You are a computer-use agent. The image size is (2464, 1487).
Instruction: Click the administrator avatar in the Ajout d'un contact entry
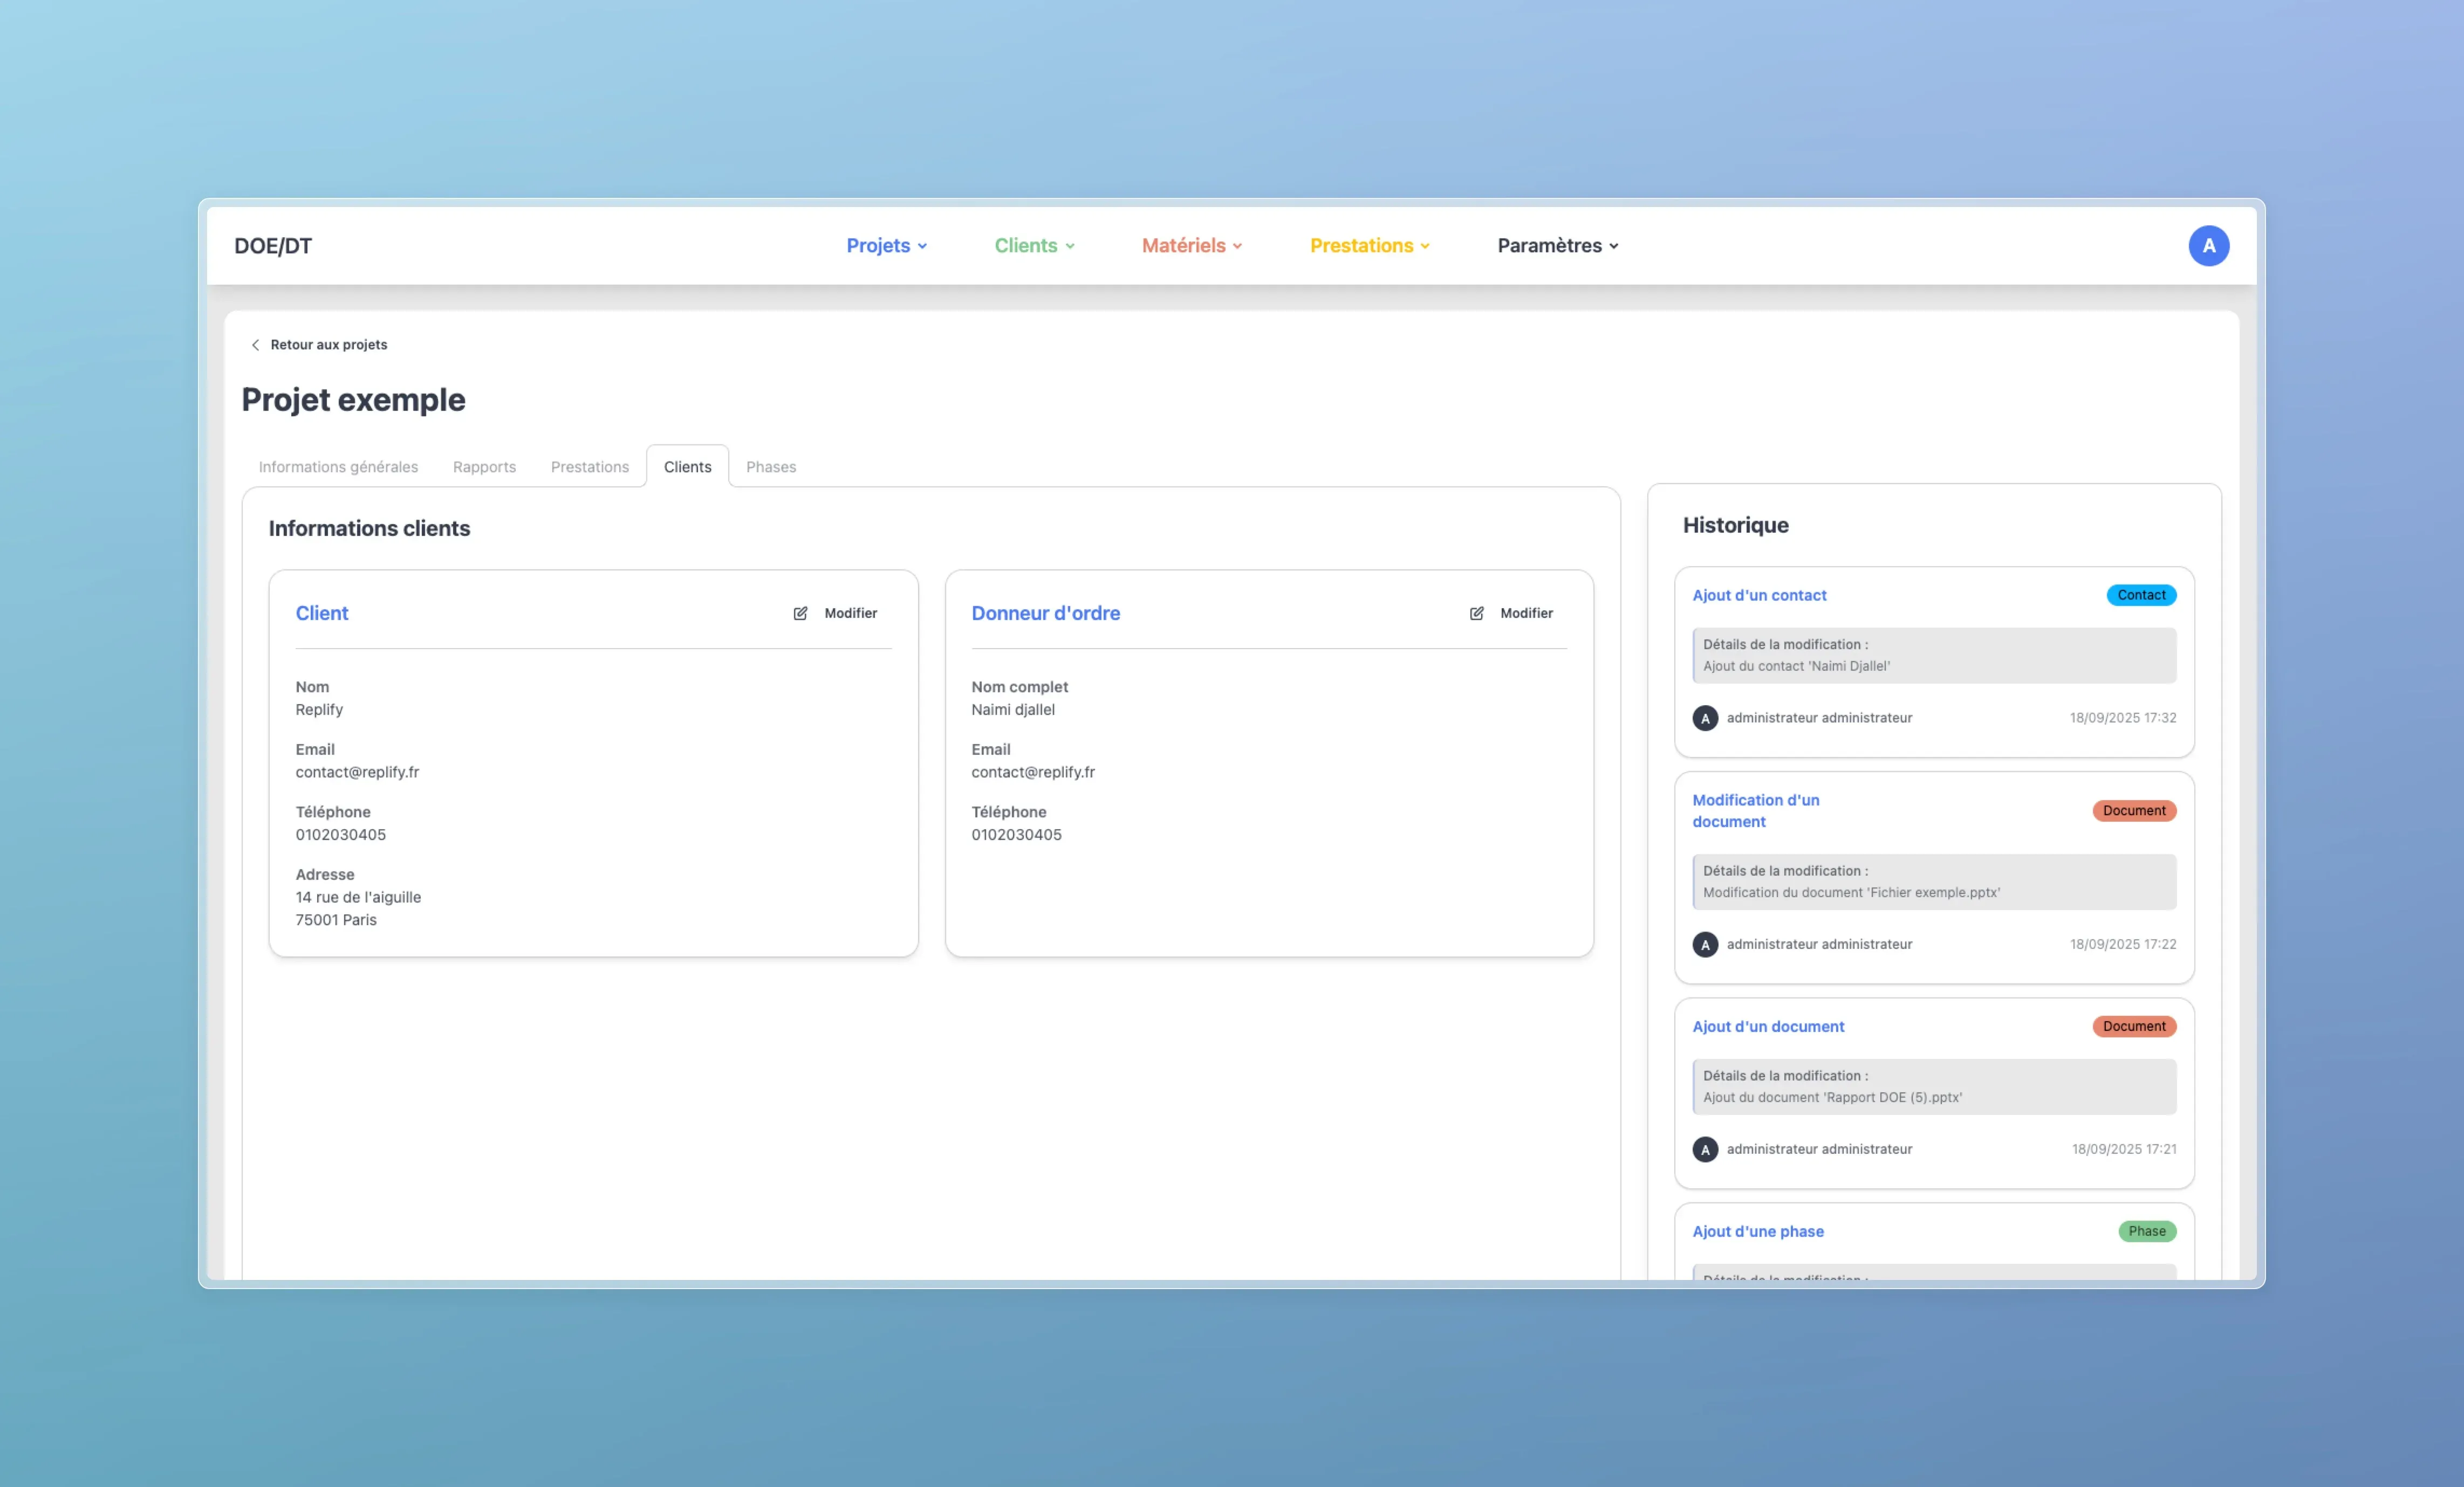coord(1705,719)
